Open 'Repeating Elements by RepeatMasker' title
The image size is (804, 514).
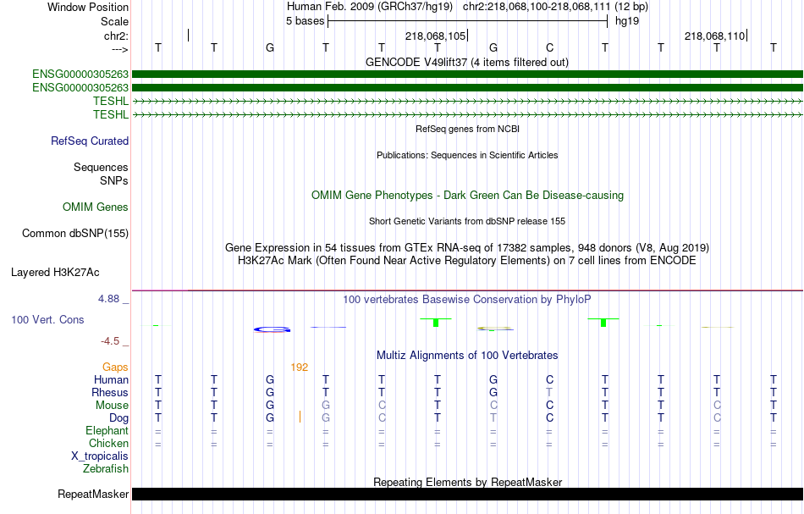(467, 482)
